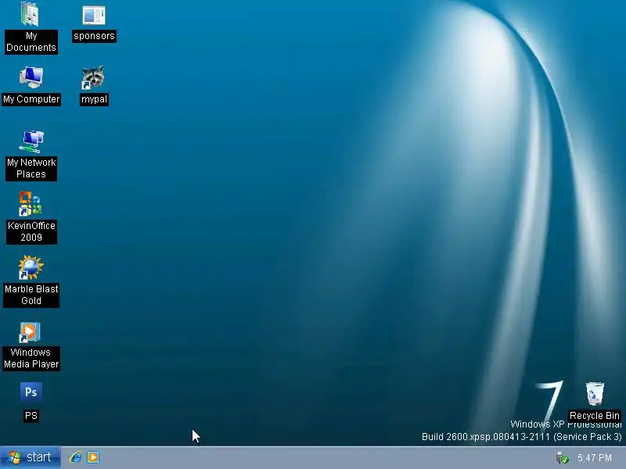Open the start menu button

click(x=31, y=457)
